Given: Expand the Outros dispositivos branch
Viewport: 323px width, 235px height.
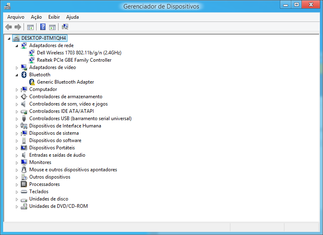Looking at the screenshot, I should 17,177.
